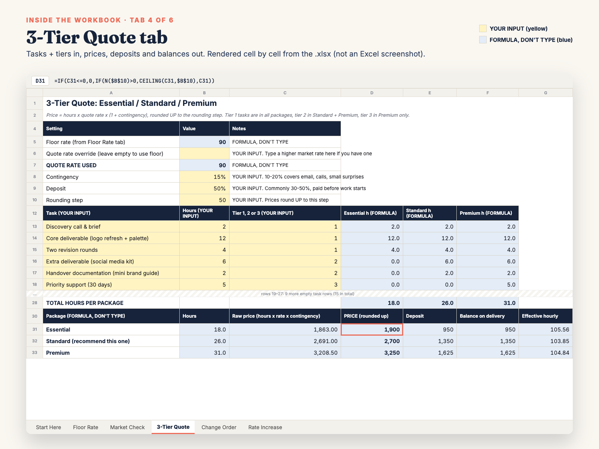
Task: Click the sheet title '3-Tier Quote: Essential / Standard / Premium'
Action: click(131, 103)
